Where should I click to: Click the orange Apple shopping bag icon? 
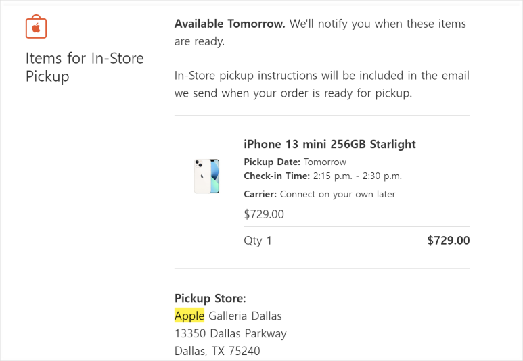(x=36, y=26)
